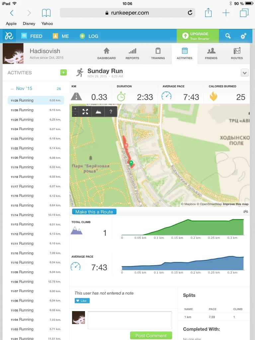This screenshot has width=255, height=340.
Task: Open the Feed menu
Action: coord(32,36)
